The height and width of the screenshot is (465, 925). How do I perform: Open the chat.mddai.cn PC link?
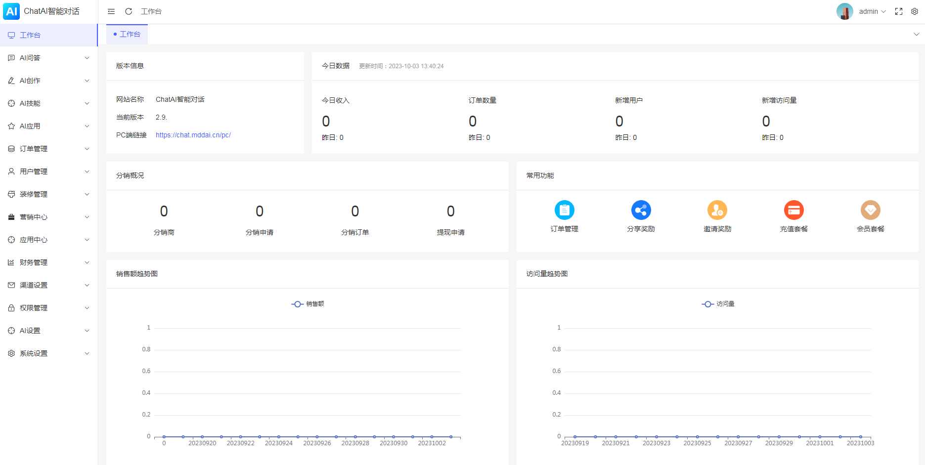(x=193, y=135)
